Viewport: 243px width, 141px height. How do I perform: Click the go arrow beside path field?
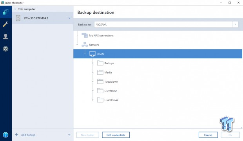point(235,25)
